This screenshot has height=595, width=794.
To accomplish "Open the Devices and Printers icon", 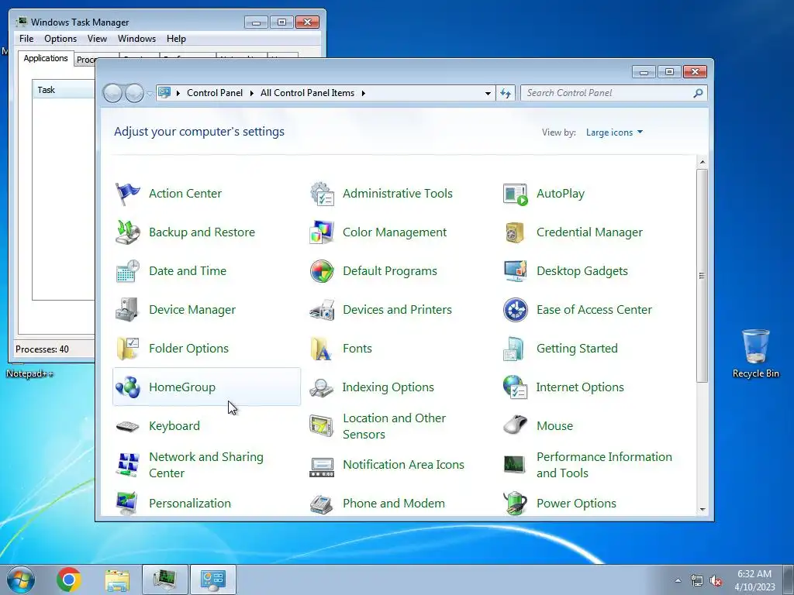I will (x=322, y=310).
